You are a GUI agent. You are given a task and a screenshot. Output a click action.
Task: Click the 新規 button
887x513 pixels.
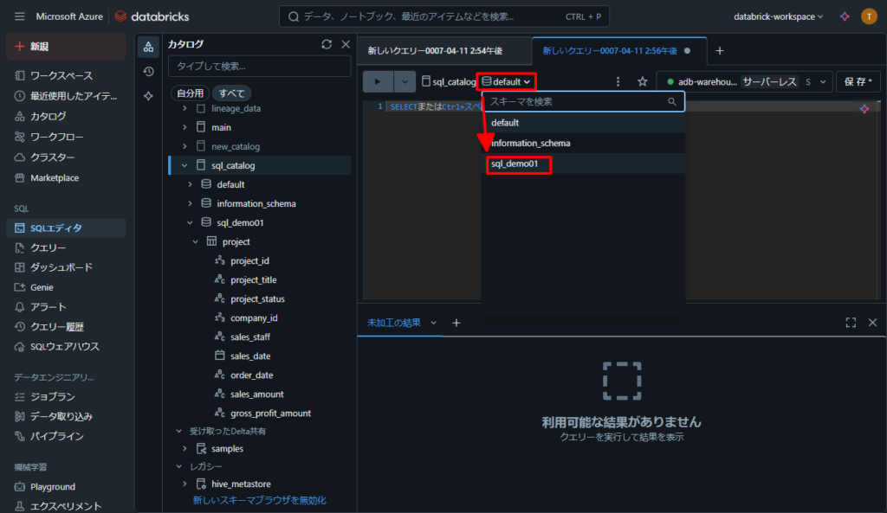point(66,47)
